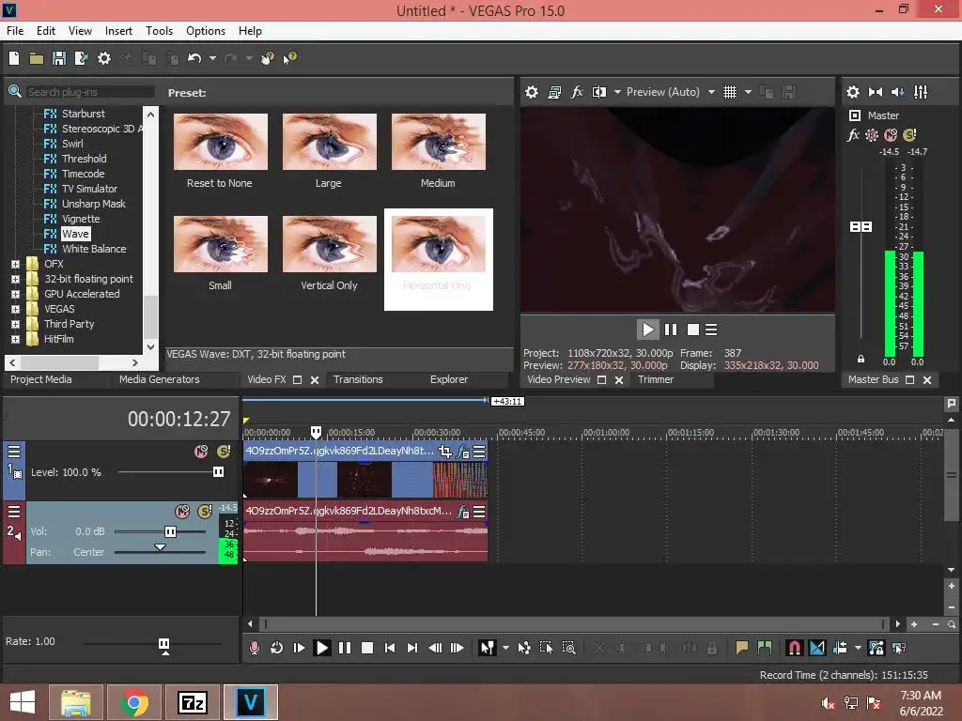Mute video track 1

coord(201,452)
